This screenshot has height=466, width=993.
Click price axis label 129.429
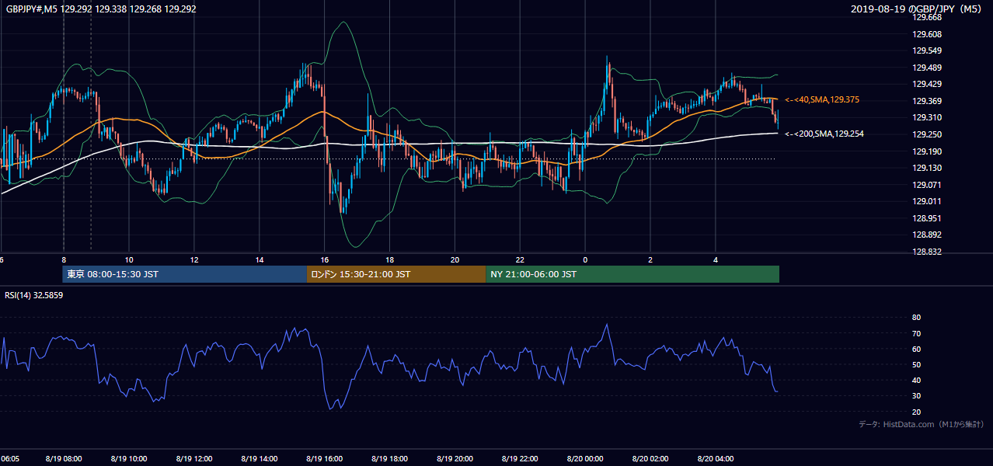pyautogui.click(x=927, y=84)
